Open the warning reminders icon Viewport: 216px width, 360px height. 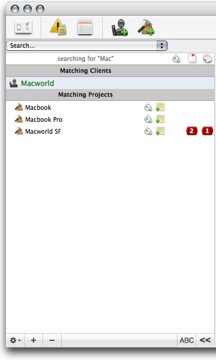[58, 27]
